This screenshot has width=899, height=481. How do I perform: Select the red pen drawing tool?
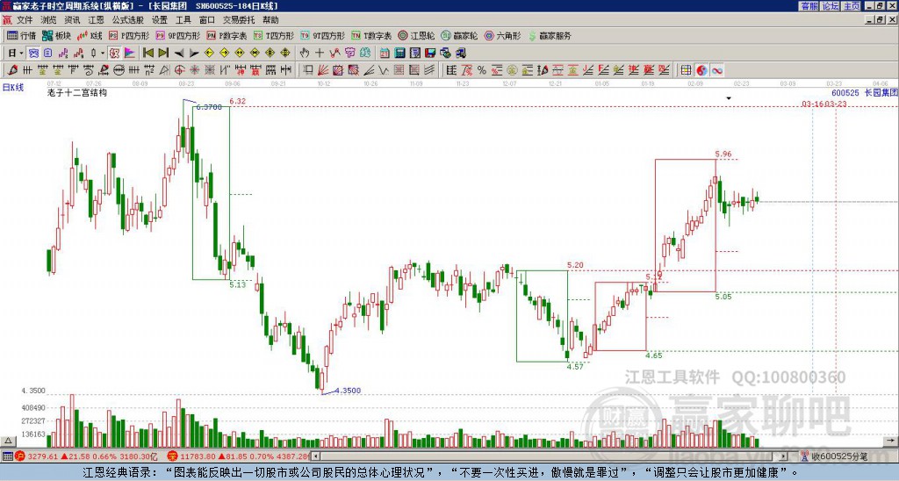[x=12, y=70]
